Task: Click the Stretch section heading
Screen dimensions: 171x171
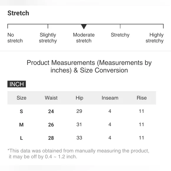Action: click(18, 13)
